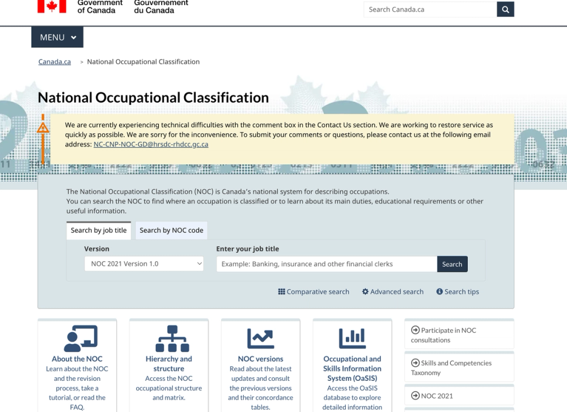Select the Search by job title tab
This screenshot has width=567, height=412.
(x=99, y=230)
